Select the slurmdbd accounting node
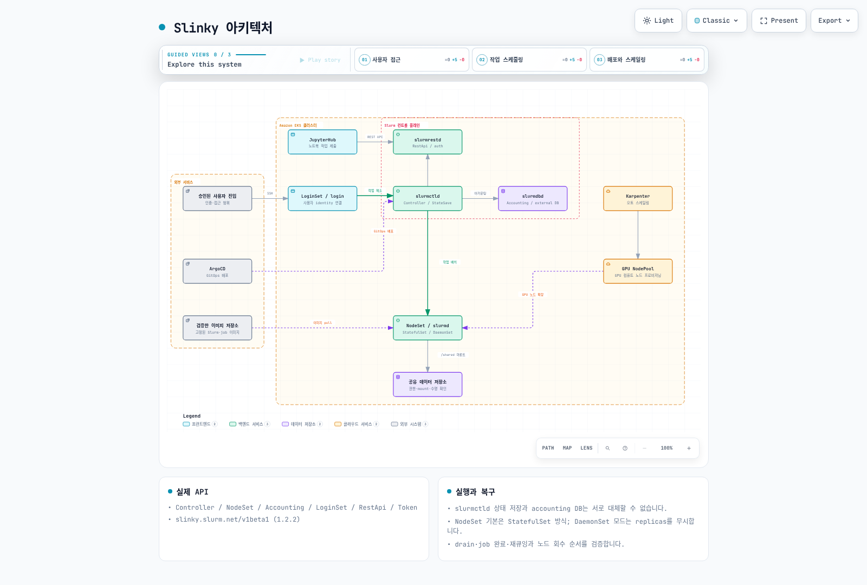The width and height of the screenshot is (867, 585). [x=533, y=198]
